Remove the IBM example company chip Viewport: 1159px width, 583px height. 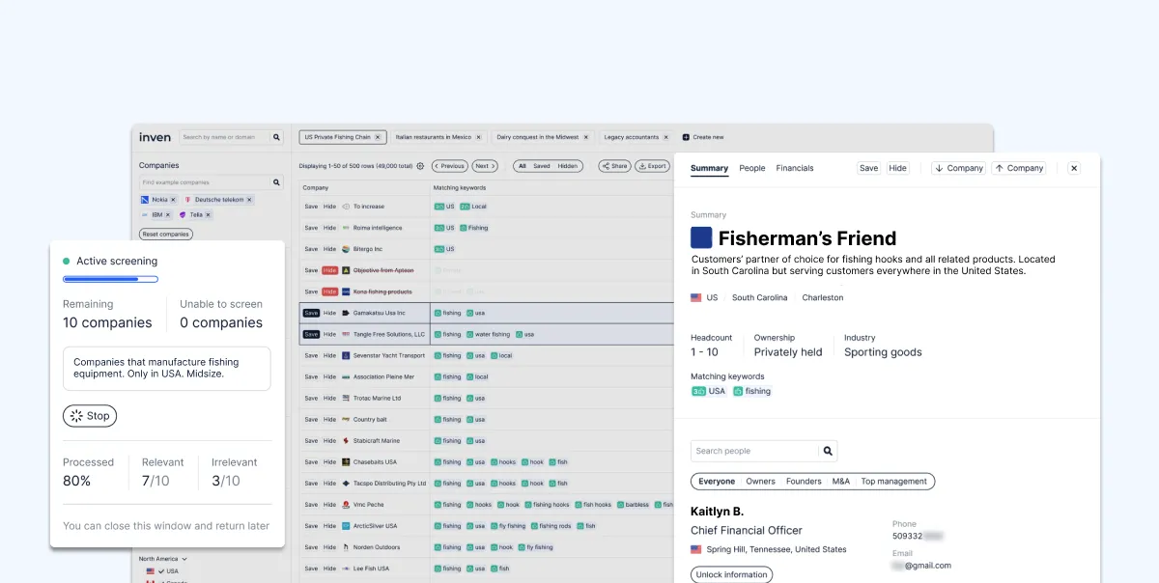click(x=167, y=215)
